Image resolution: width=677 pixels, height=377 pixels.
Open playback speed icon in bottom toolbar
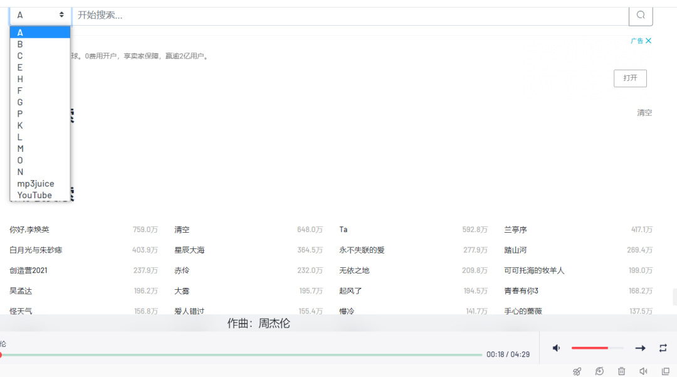[x=599, y=371]
